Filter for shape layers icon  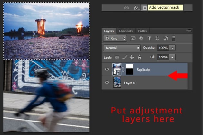tap(158, 38)
